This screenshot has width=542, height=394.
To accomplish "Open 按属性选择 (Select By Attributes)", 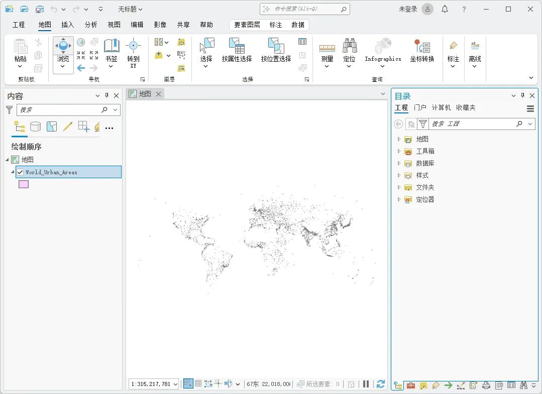I will 237,50.
